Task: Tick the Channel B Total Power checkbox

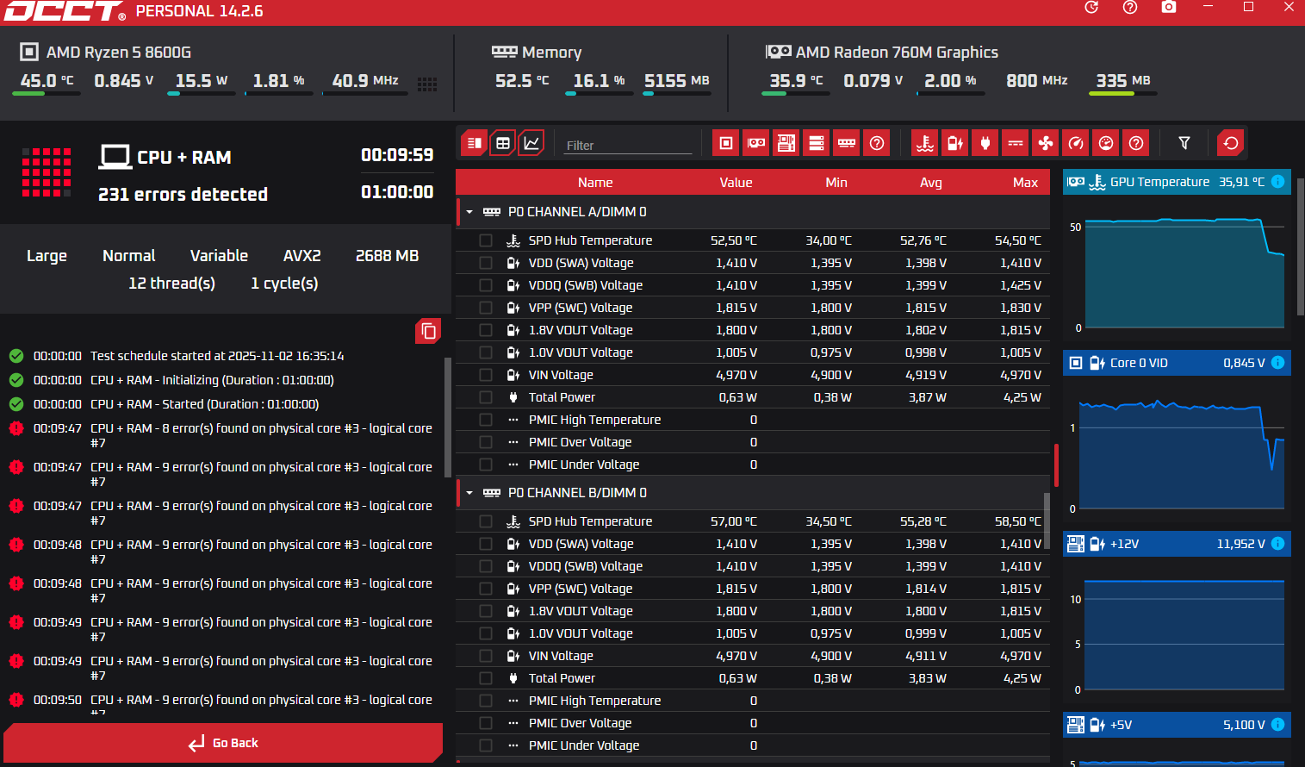Action: pyautogui.click(x=486, y=678)
